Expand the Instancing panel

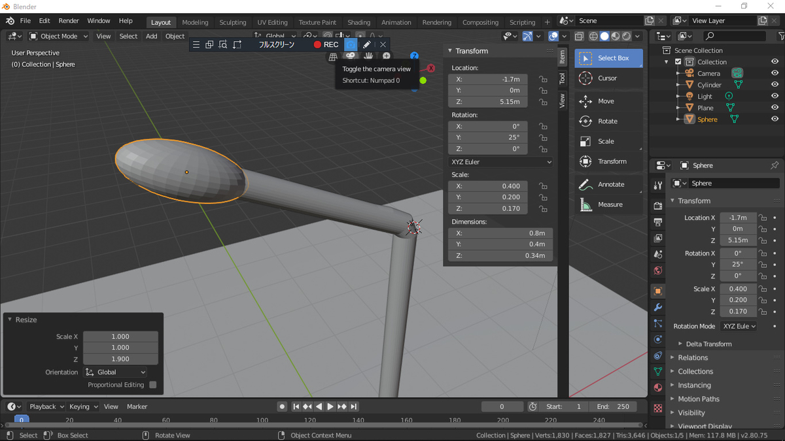point(694,385)
